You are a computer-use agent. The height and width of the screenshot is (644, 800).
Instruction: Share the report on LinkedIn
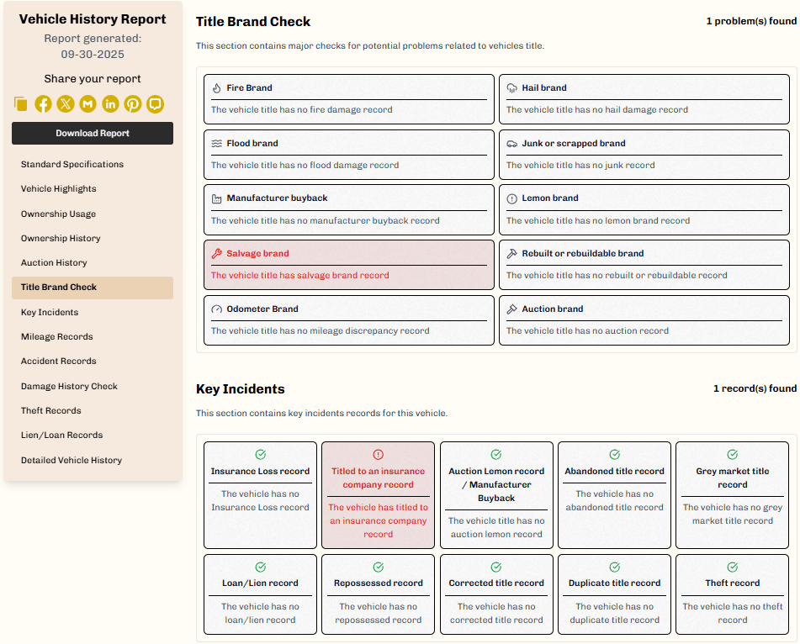tap(110, 104)
